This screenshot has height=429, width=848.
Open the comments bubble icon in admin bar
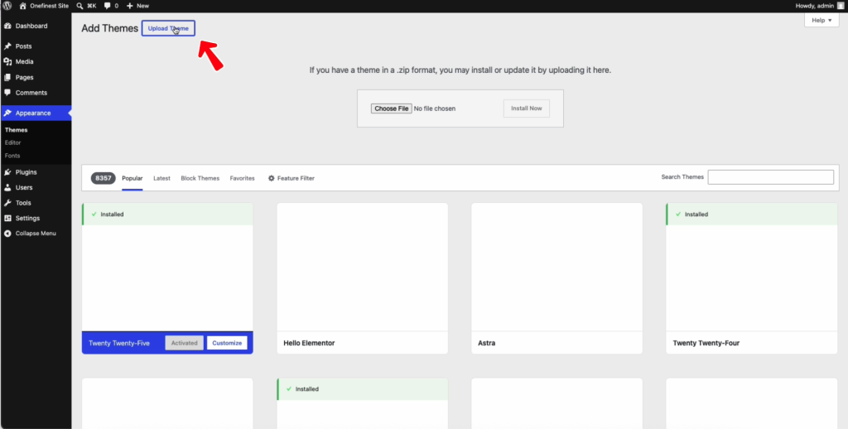coord(107,6)
